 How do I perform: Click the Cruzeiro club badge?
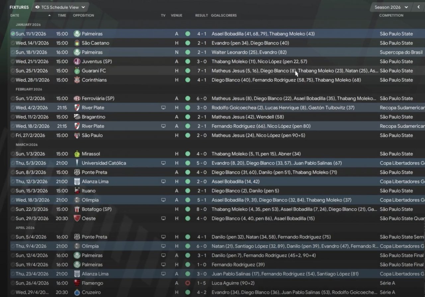click(77, 293)
